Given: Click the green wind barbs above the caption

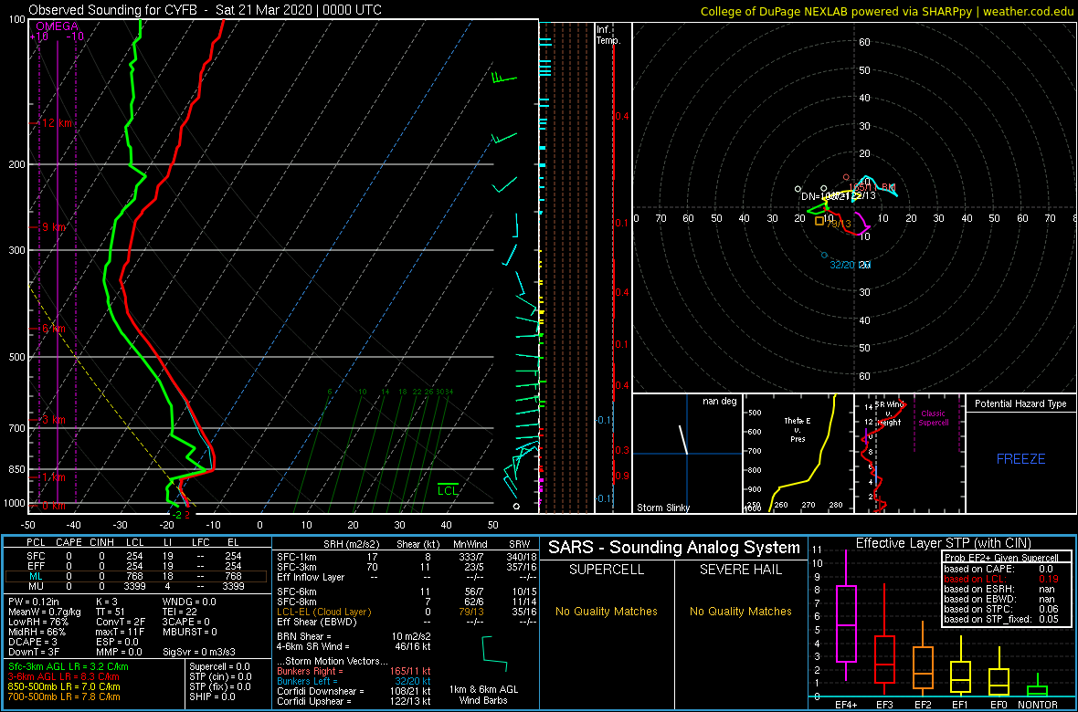Looking at the screenshot, I should pos(494,654).
